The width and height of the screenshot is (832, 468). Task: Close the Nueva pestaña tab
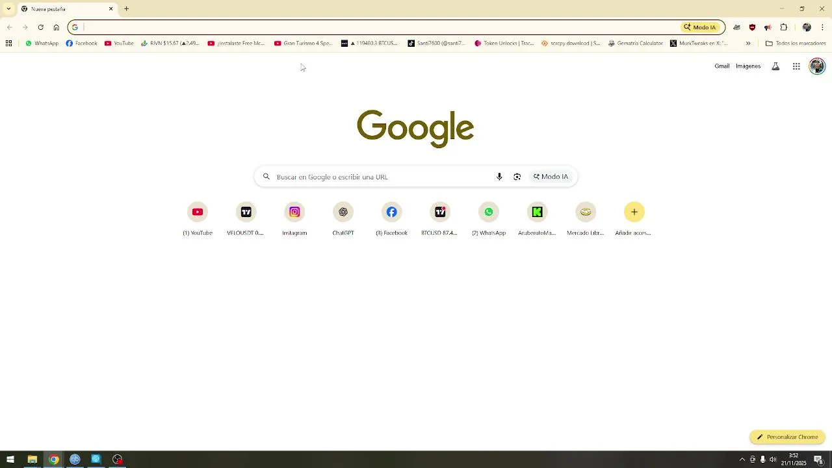[x=110, y=8]
